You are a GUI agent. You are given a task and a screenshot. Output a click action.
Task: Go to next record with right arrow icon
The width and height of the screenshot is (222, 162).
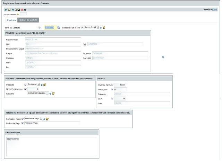(x=13, y=10)
